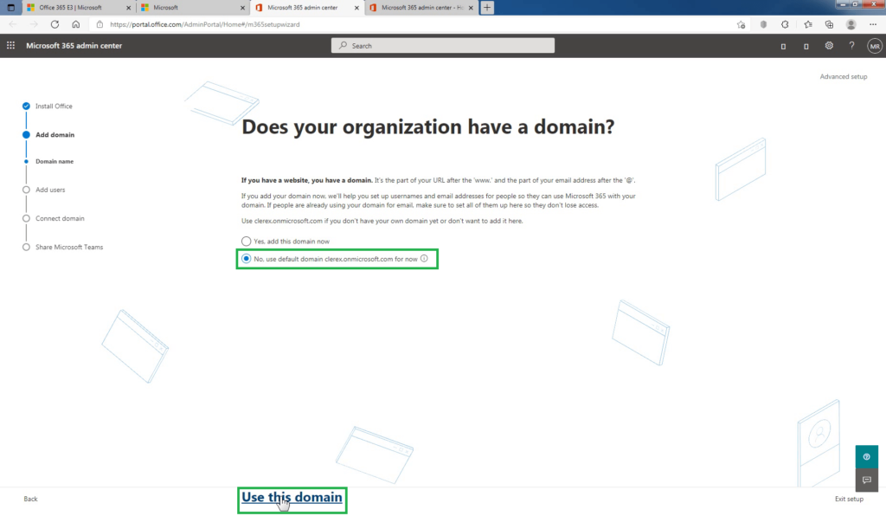The height and width of the screenshot is (516, 886).
Task: Open browser collections icon
Action: click(829, 24)
